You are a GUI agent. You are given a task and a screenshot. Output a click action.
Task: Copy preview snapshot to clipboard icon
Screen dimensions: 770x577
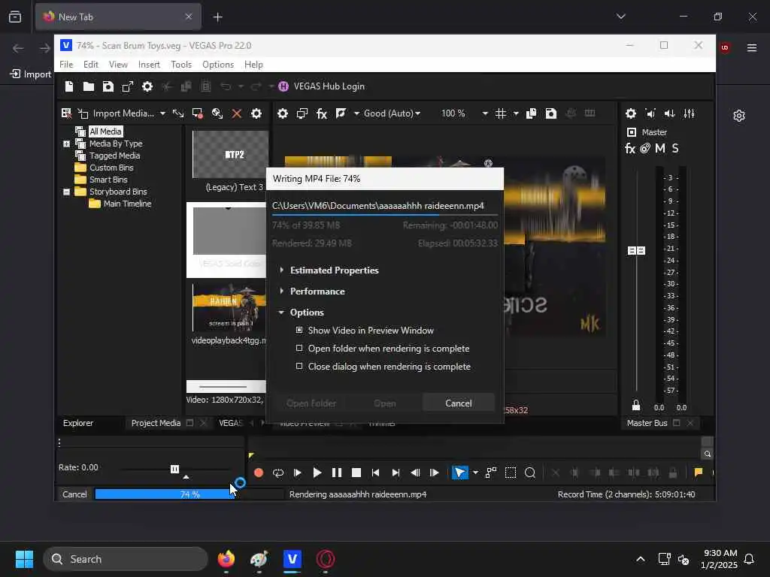click(532, 113)
